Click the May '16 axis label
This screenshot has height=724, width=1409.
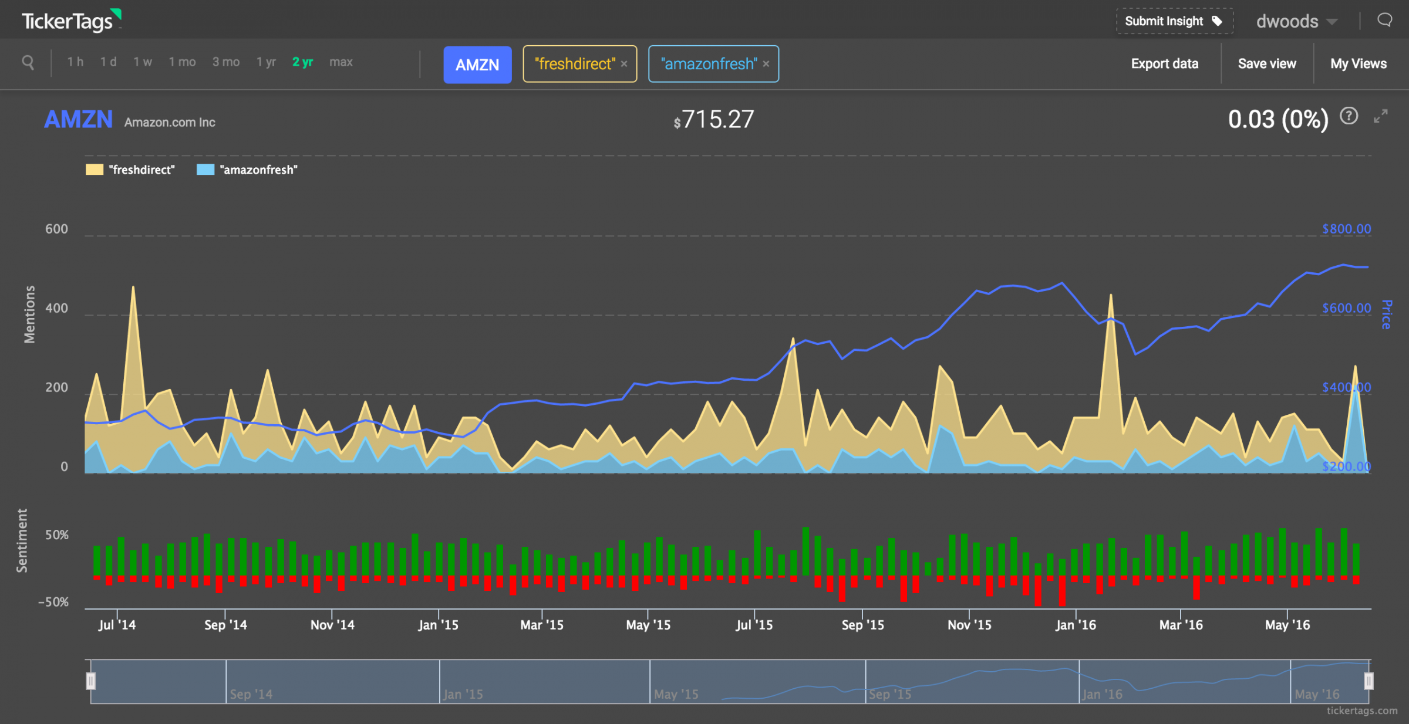1287,625
